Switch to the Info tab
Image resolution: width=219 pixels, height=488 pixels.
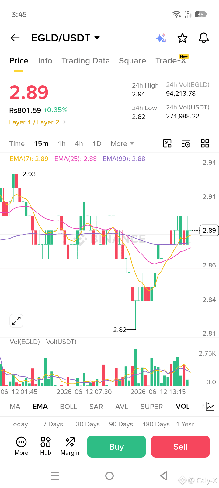pos(45,61)
